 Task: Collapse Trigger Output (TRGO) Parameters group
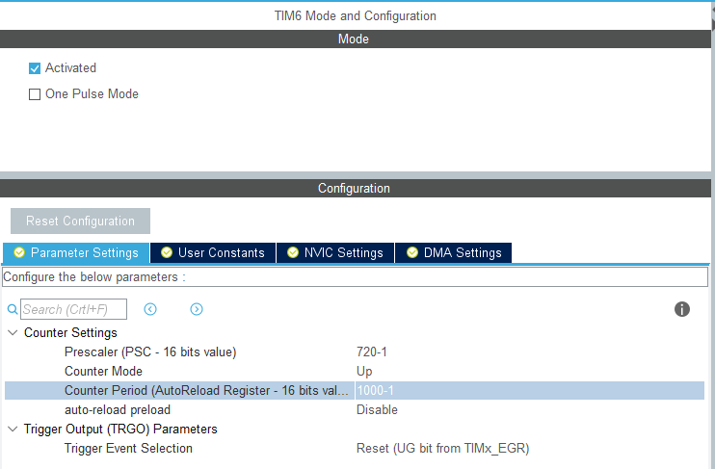(x=13, y=429)
